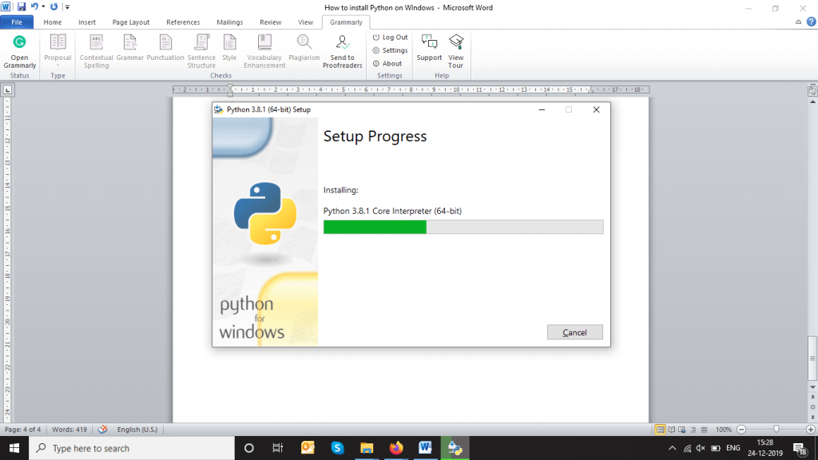This screenshot has height=460, width=818.
Task: Switch to Print Layout view
Action: [x=660, y=430]
